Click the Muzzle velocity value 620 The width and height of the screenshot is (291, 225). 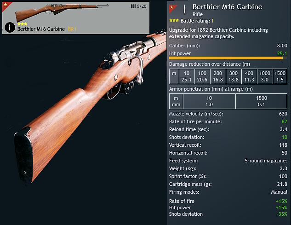283,114
